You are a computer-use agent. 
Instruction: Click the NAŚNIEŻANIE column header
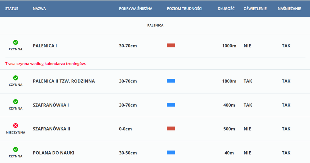[x=289, y=9]
